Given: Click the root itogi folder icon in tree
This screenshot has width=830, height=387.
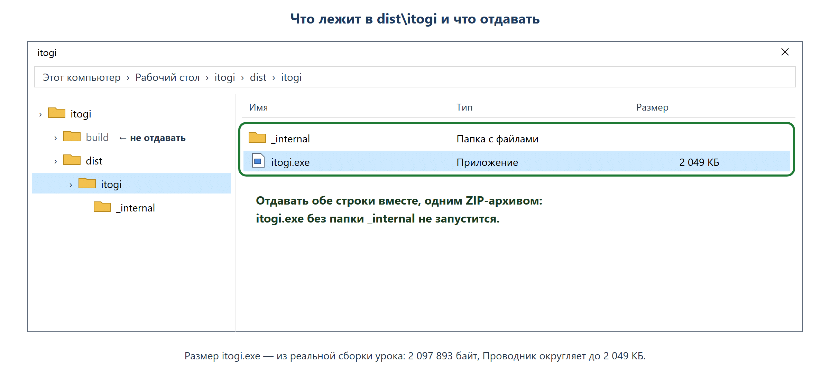Looking at the screenshot, I should pyautogui.click(x=57, y=113).
